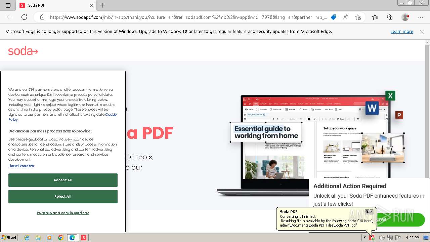Open the volume control tray icon
Screen dimensions: 430x242
(382, 238)
